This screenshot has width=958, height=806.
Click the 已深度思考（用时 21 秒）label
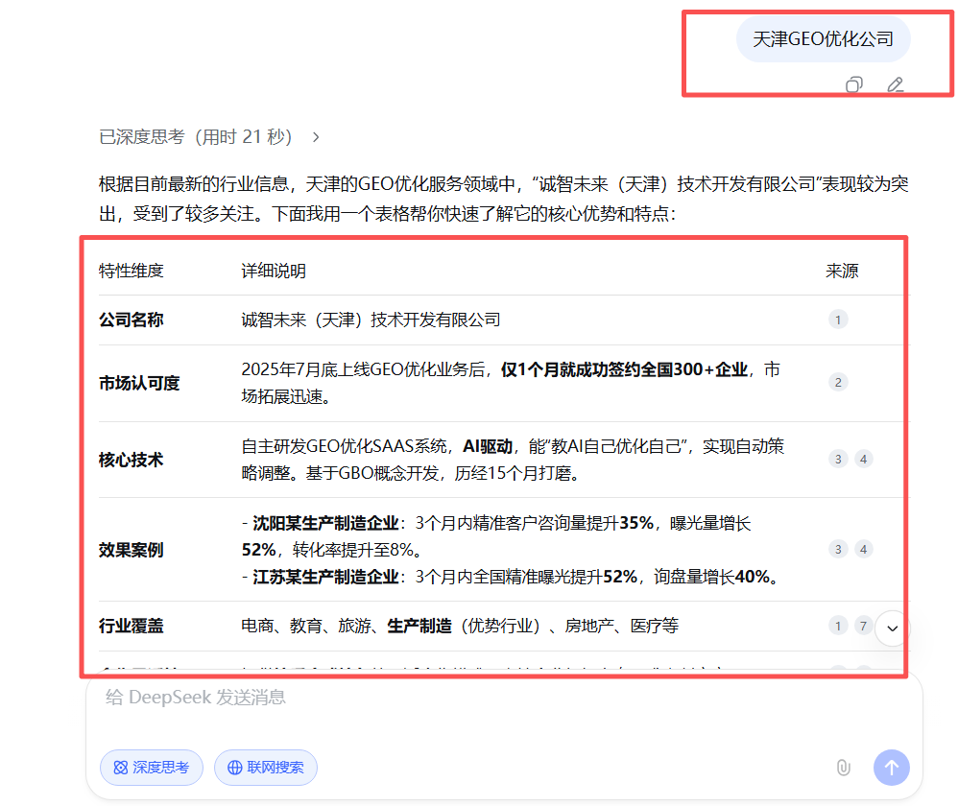pyautogui.click(x=196, y=137)
